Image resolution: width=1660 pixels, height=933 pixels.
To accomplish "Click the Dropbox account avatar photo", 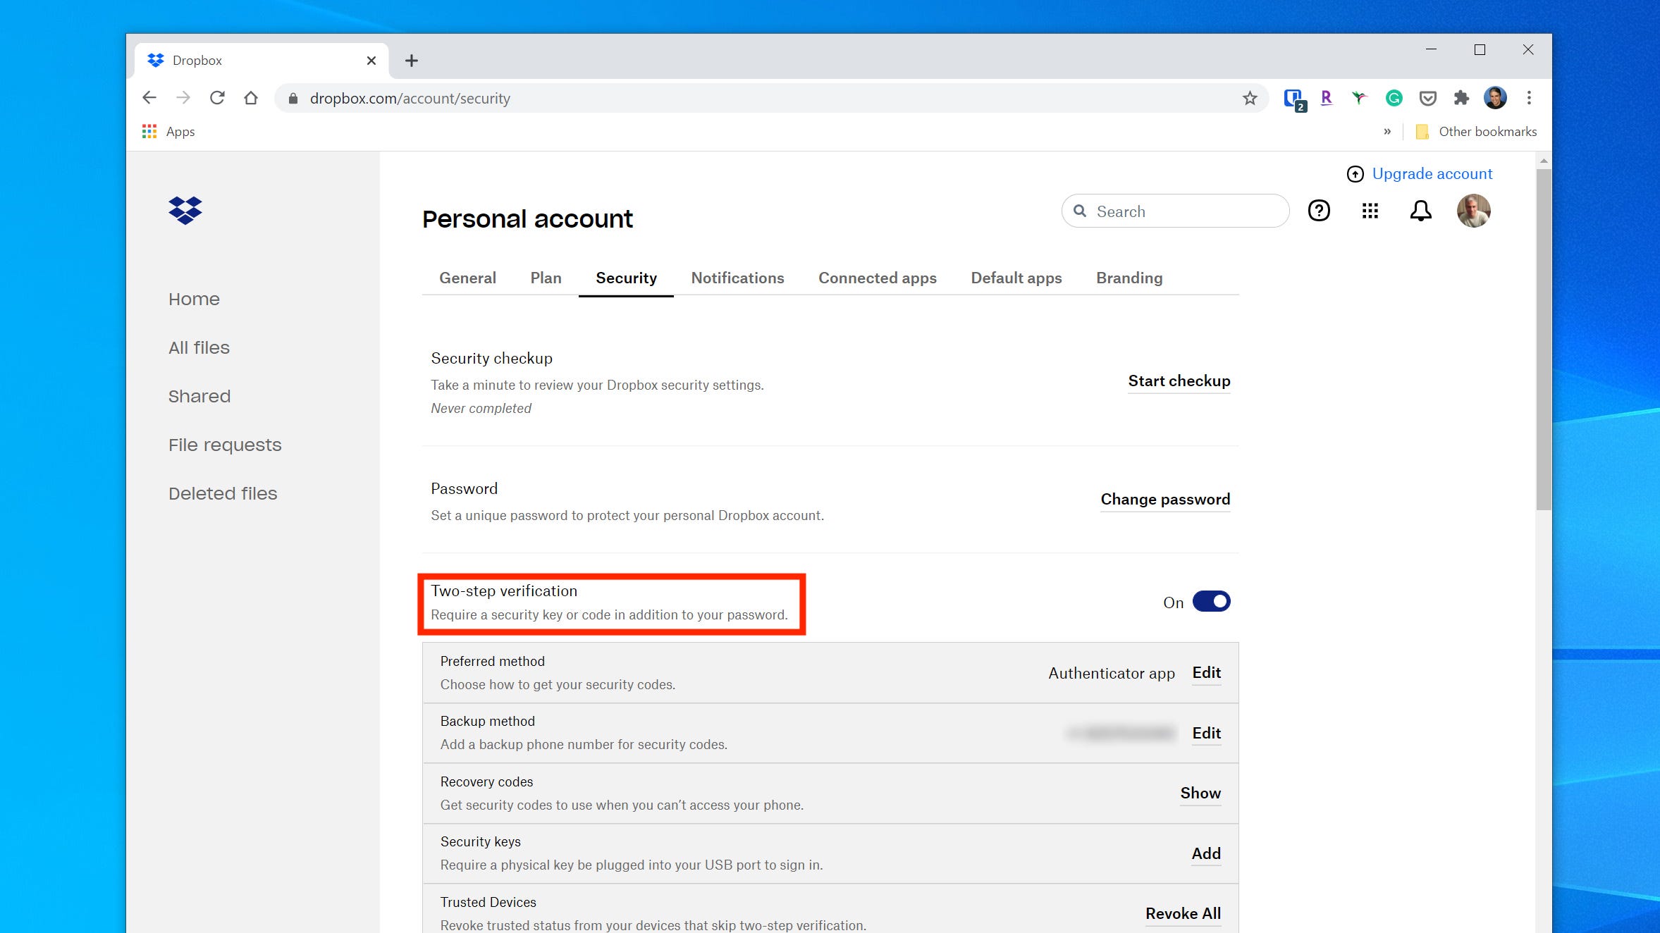I will [1473, 211].
